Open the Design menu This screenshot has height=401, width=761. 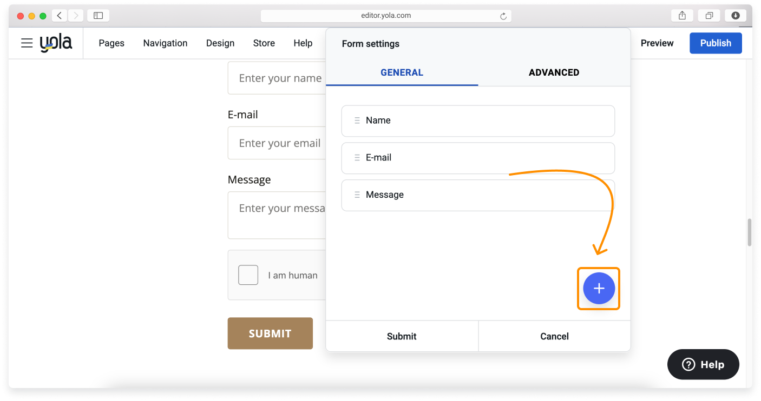pos(220,43)
